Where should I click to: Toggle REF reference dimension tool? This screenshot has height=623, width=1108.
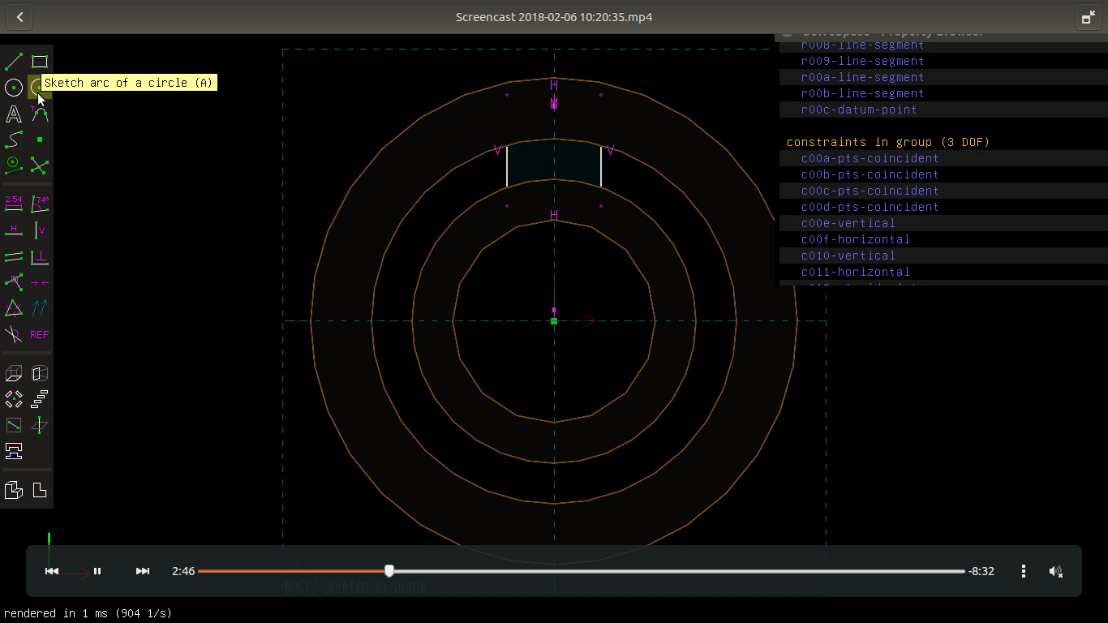40,334
